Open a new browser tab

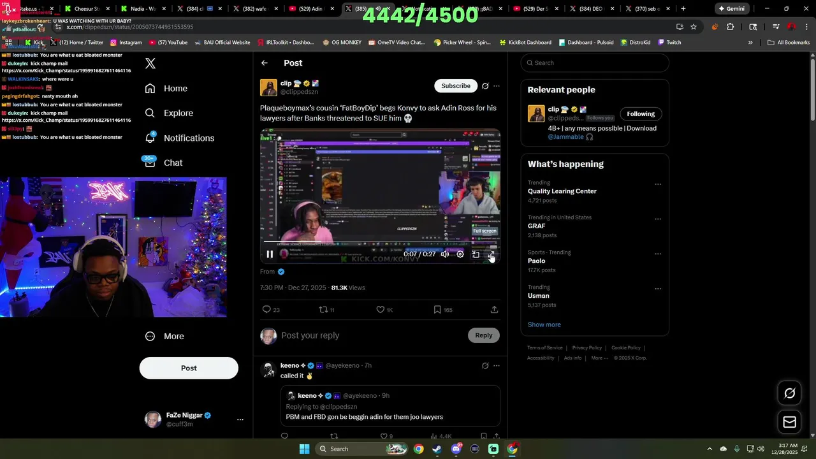pyautogui.click(x=683, y=9)
